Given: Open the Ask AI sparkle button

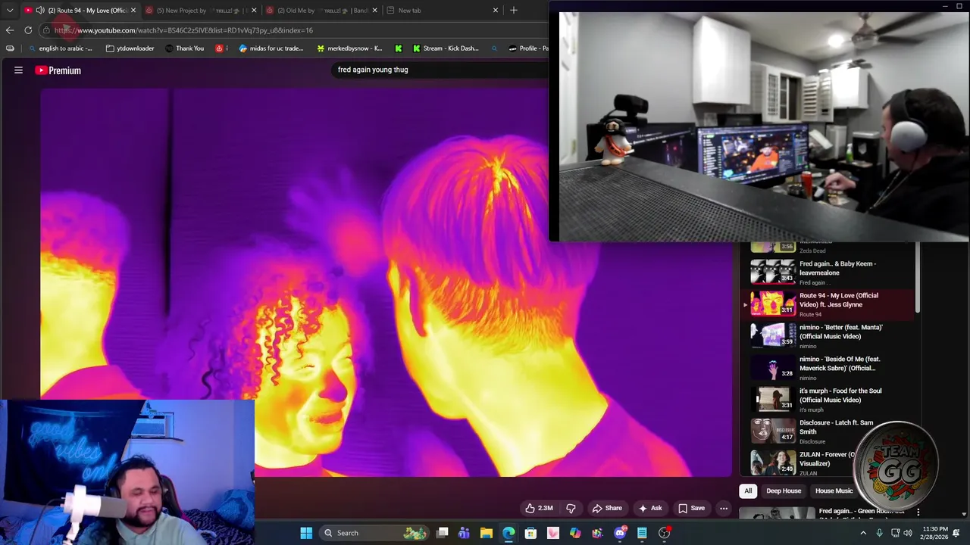Looking at the screenshot, I should (650, 508).
